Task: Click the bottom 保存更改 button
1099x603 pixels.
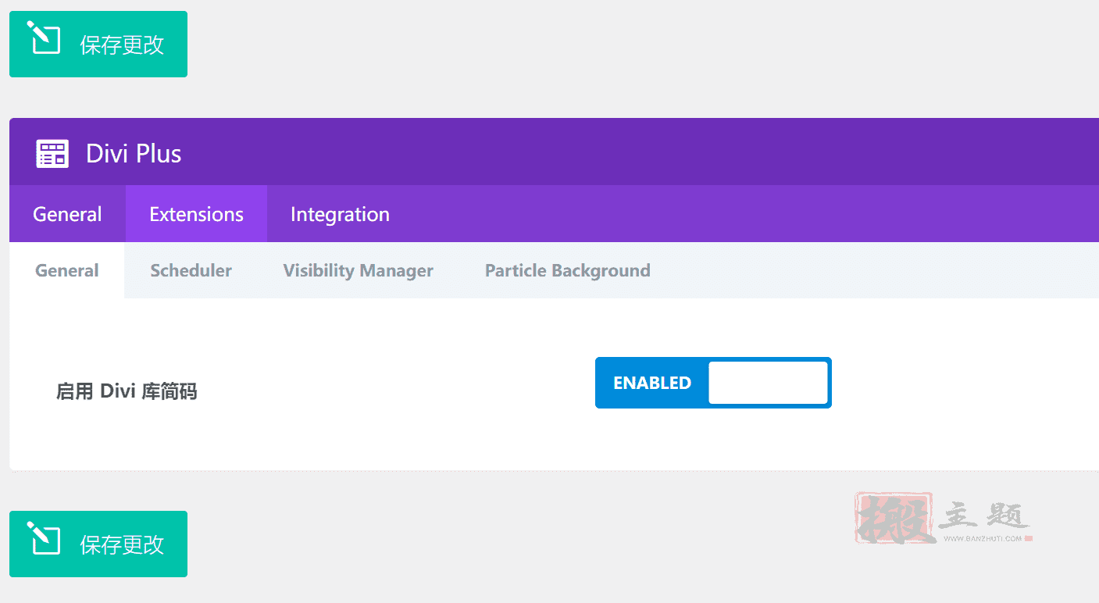Action: coord(98,544)
